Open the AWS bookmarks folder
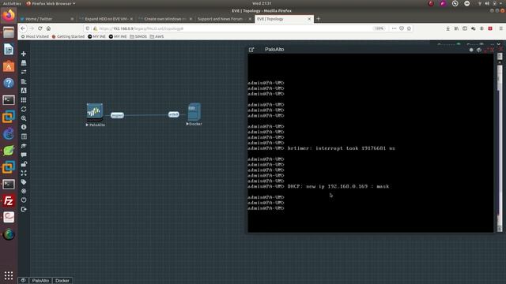The image size is (506, 284). (157, 37)
